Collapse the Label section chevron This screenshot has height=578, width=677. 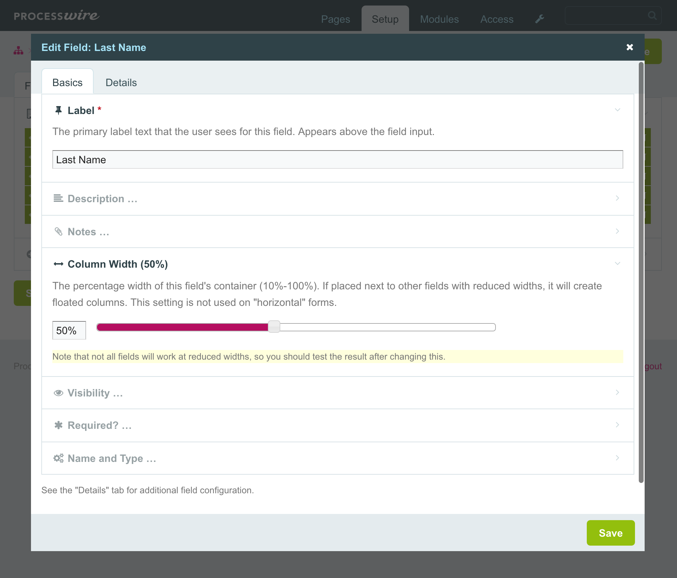[617, 110]
